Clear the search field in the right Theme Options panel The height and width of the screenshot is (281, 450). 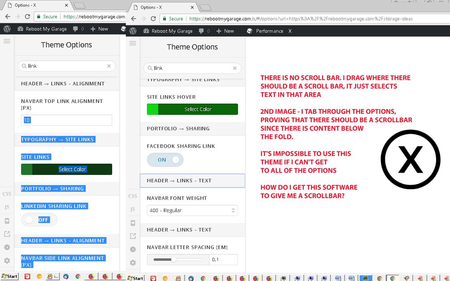click(x=235, y=68)
